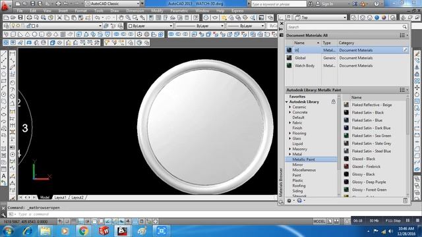Open the ByLayer color dropdown
422x237 pixels.
[171, 26]
